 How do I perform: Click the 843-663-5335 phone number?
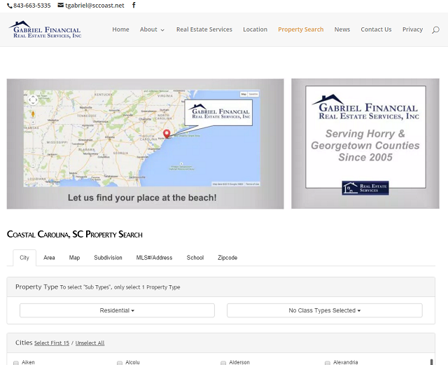pos(32,6)
